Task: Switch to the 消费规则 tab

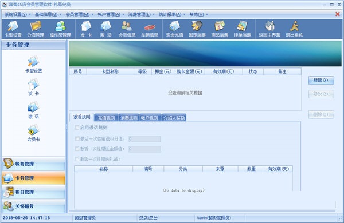Action: coord(129,118)
